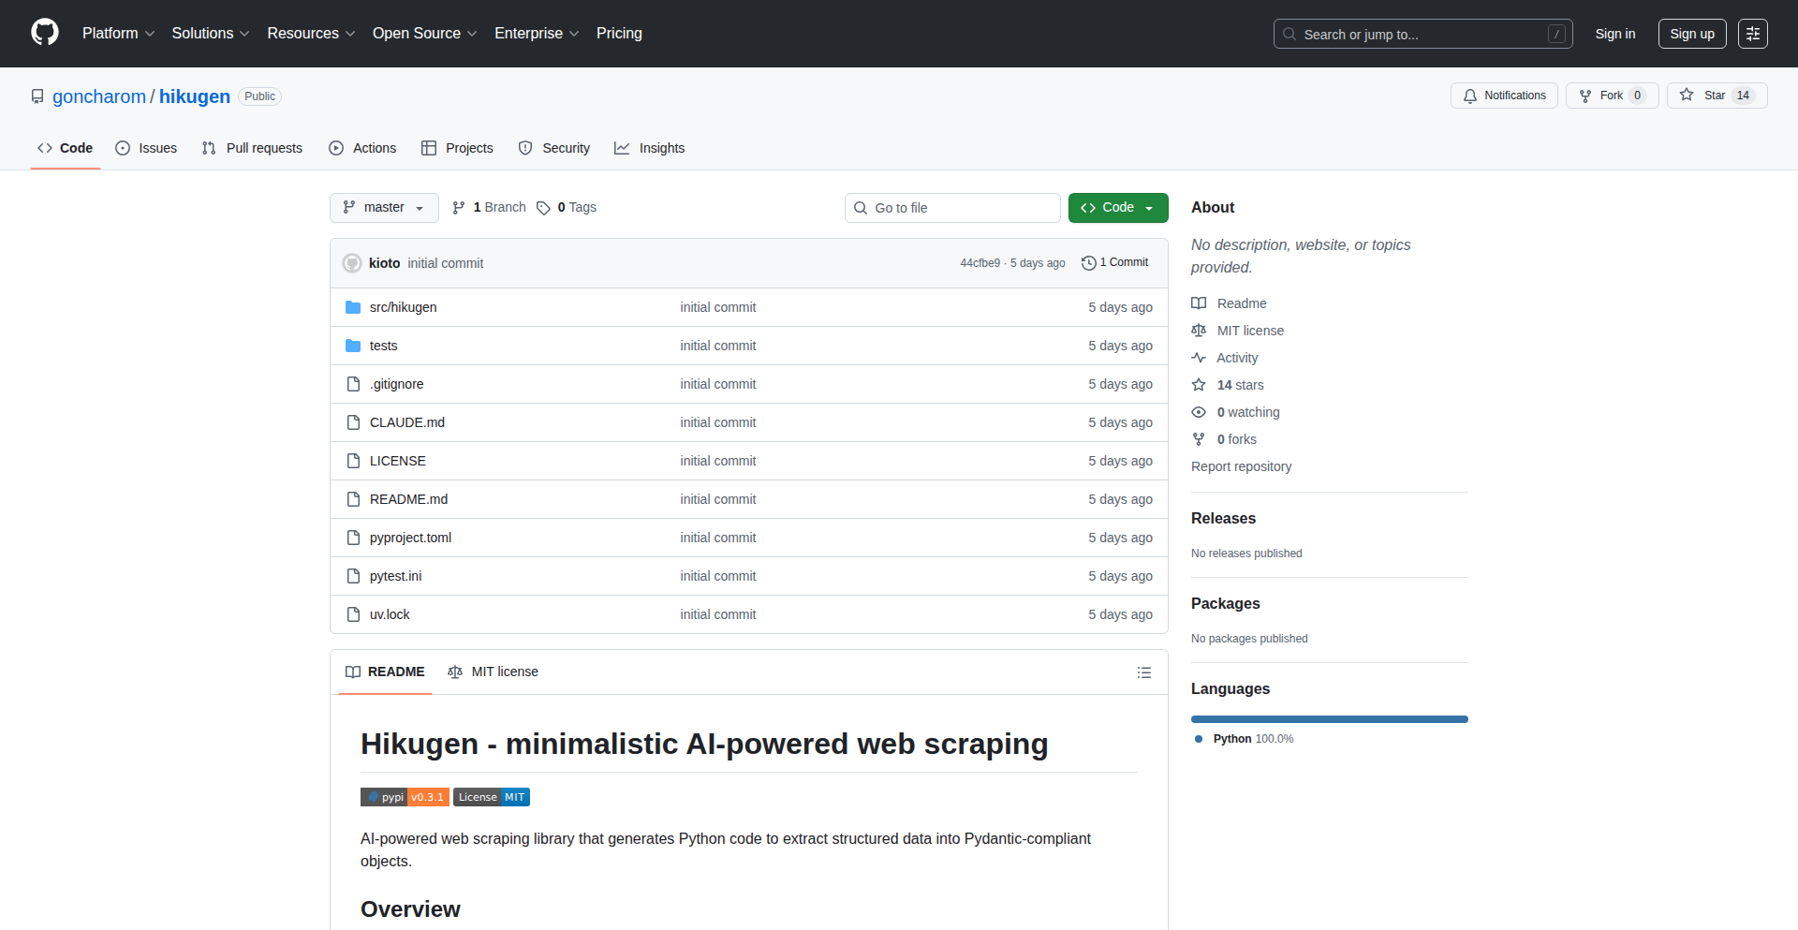1798x930 pixels.
Task: Open the Insights tab
Action: (649, 148)
